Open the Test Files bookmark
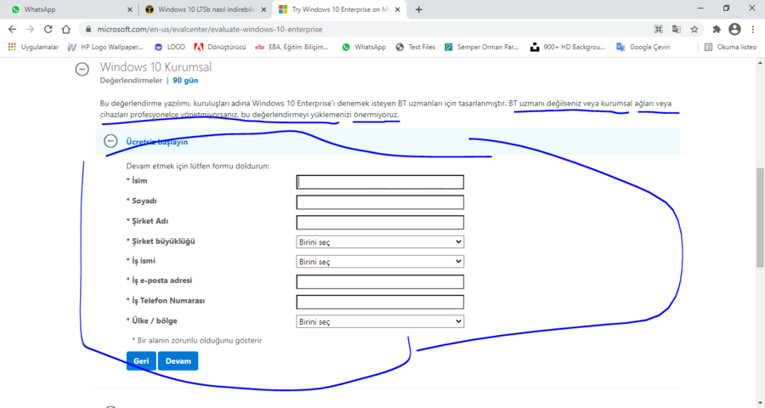 pyautogui.click(x=415, y=47)
